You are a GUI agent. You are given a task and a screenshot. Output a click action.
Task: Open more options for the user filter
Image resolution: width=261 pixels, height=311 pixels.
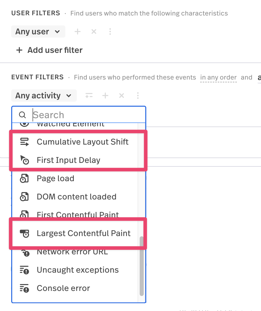110,32
